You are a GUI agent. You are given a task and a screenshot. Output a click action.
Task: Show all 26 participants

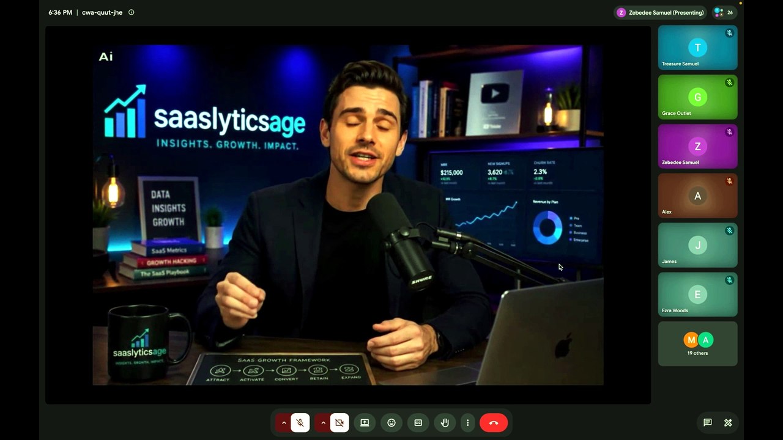724,12
